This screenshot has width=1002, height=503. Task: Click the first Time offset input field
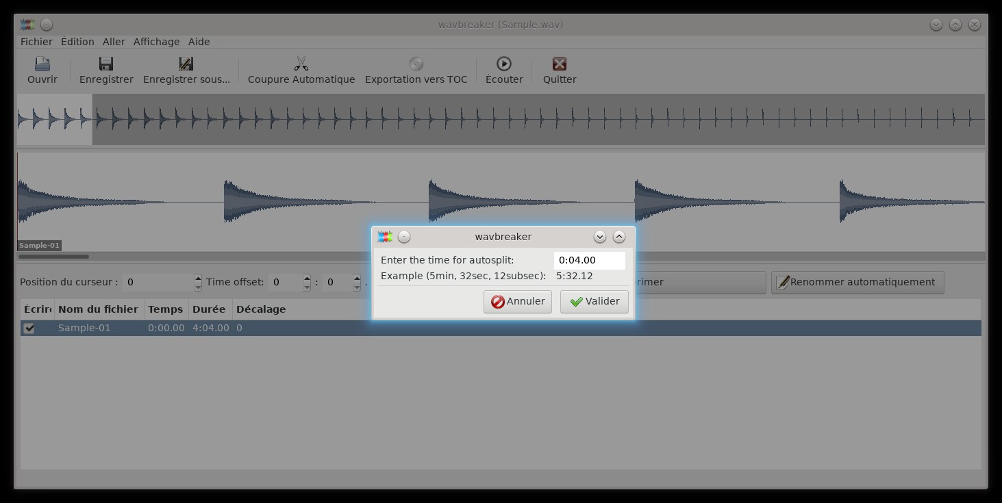pyautogui.click(x=286, y=282)
